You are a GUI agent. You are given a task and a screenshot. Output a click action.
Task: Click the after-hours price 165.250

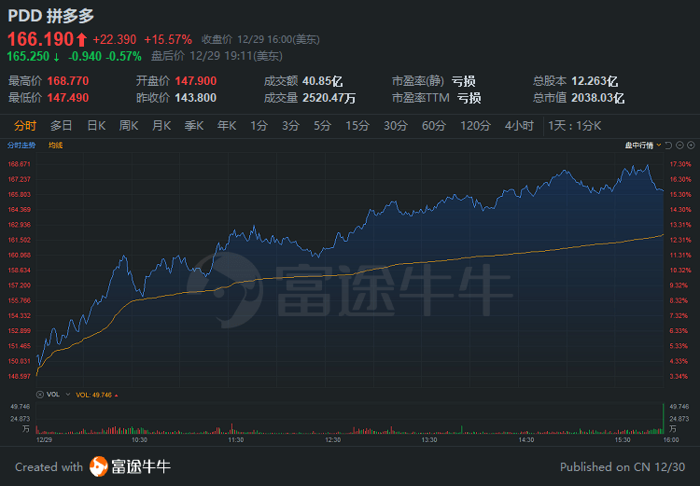click(28, 56)
